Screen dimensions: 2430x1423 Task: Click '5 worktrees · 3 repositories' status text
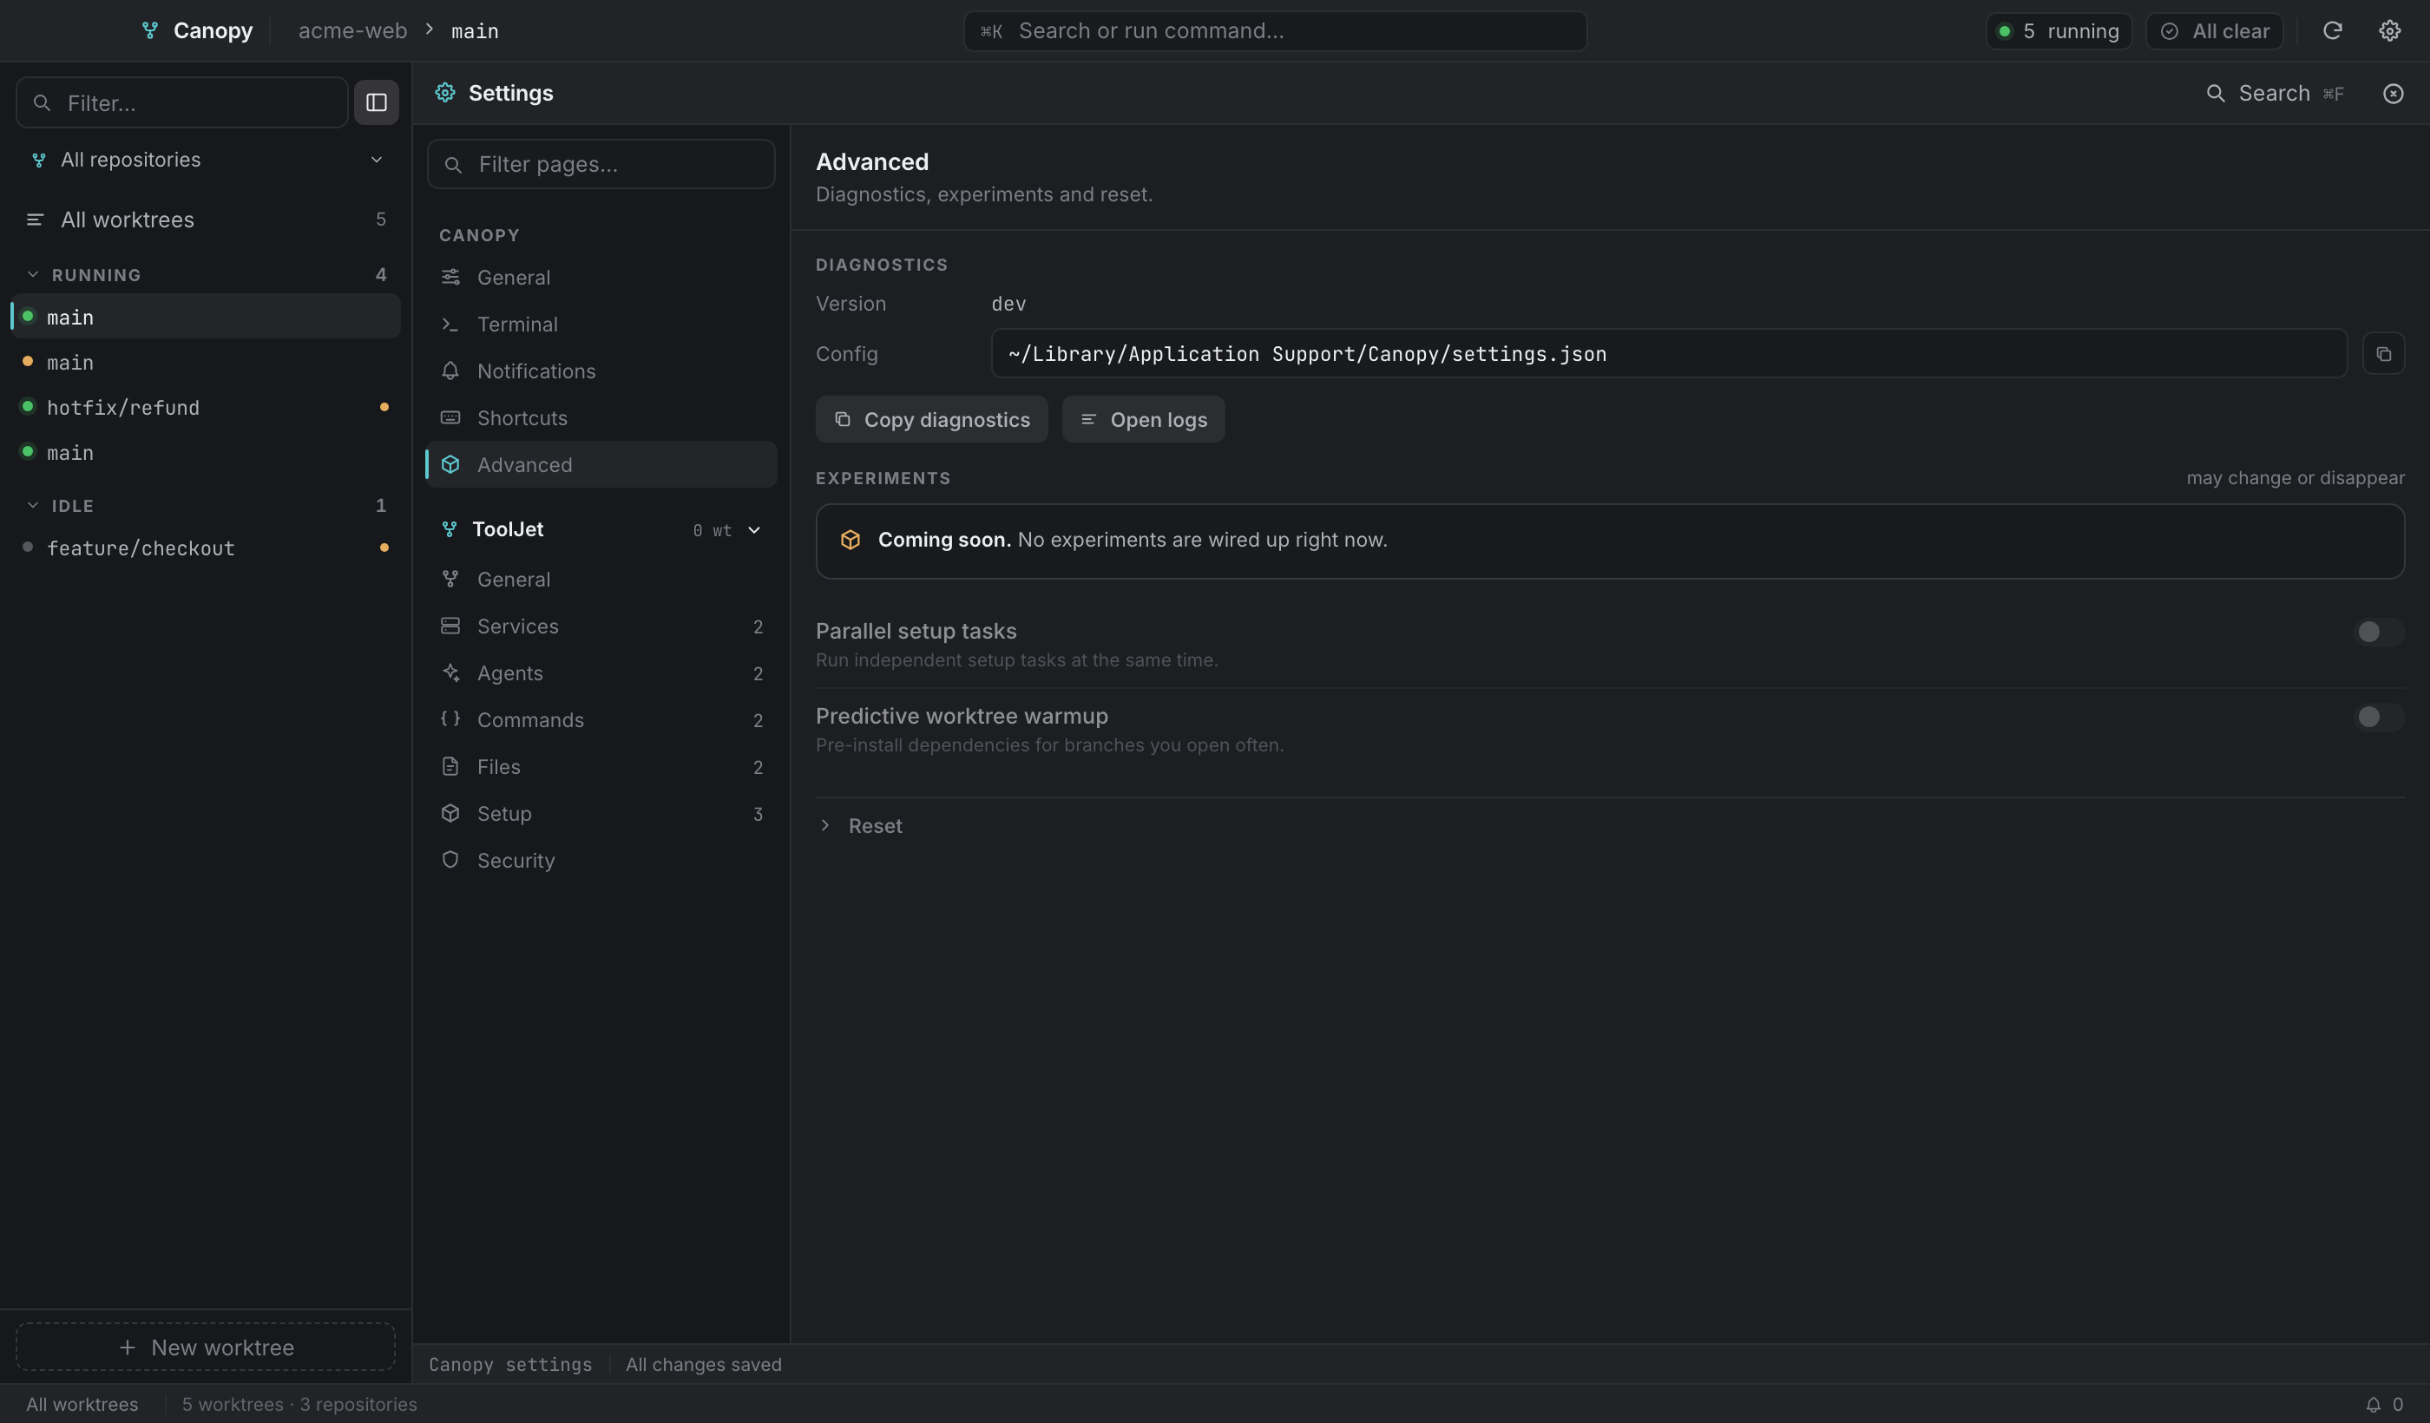(299, 1405)
